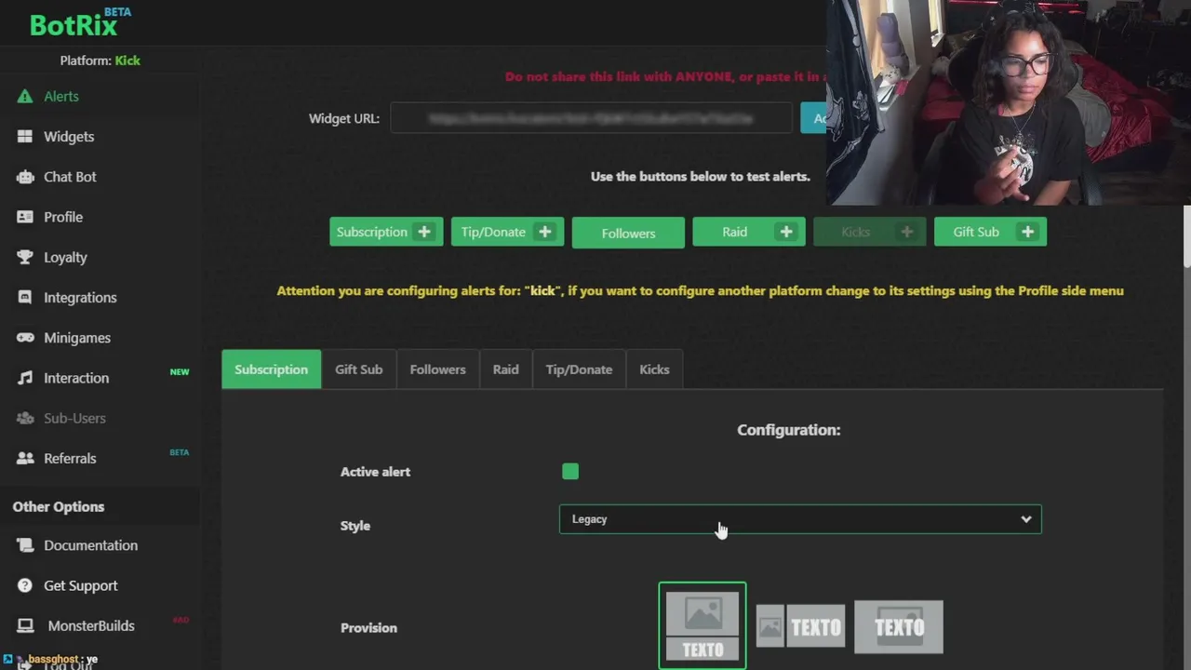The height and width of the screenshot is (670, 1191).
Task: Click the Referrals people icon
Action: click(x=25, y=458)
